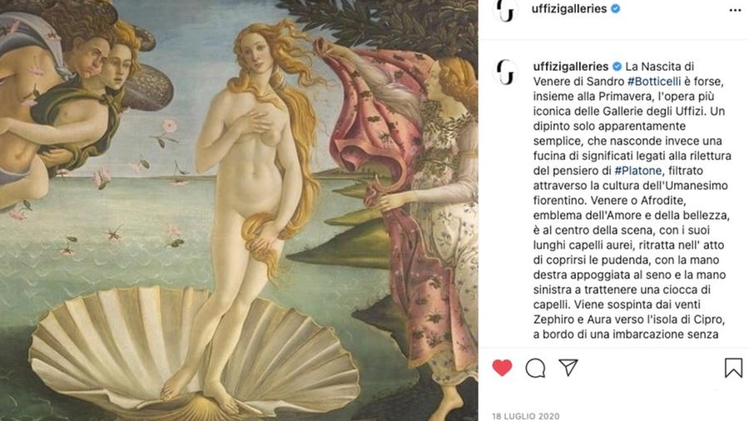Open uffizigalleries username in caption

pos(570,67)
